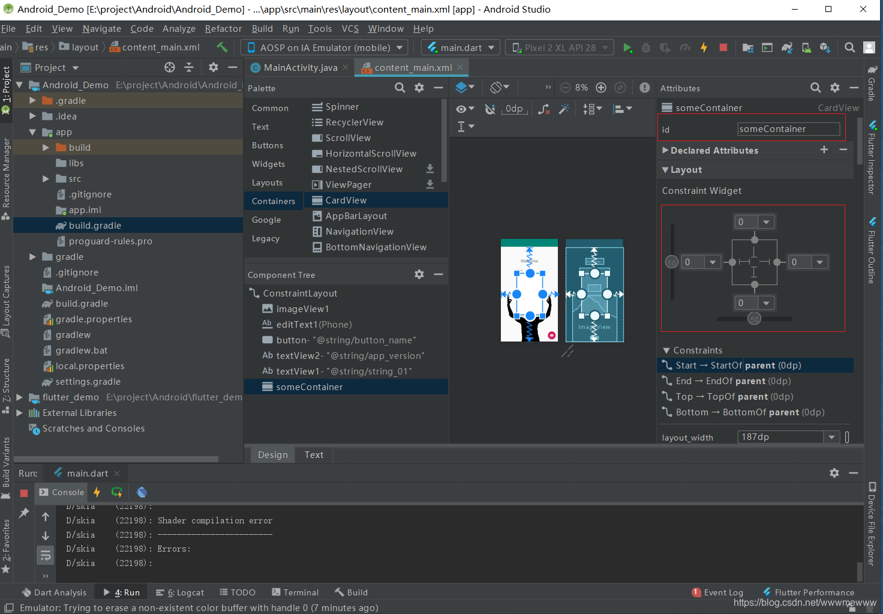Open the main.dart run configuration dropdown

(x=461, y=47)
